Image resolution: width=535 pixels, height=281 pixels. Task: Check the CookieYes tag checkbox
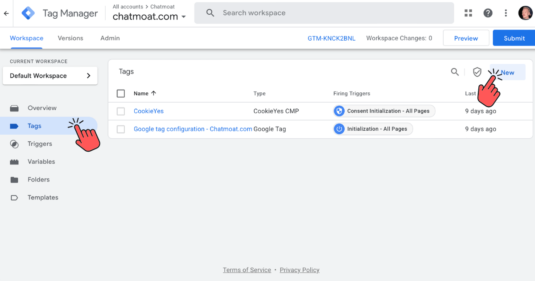click(121, 111)
